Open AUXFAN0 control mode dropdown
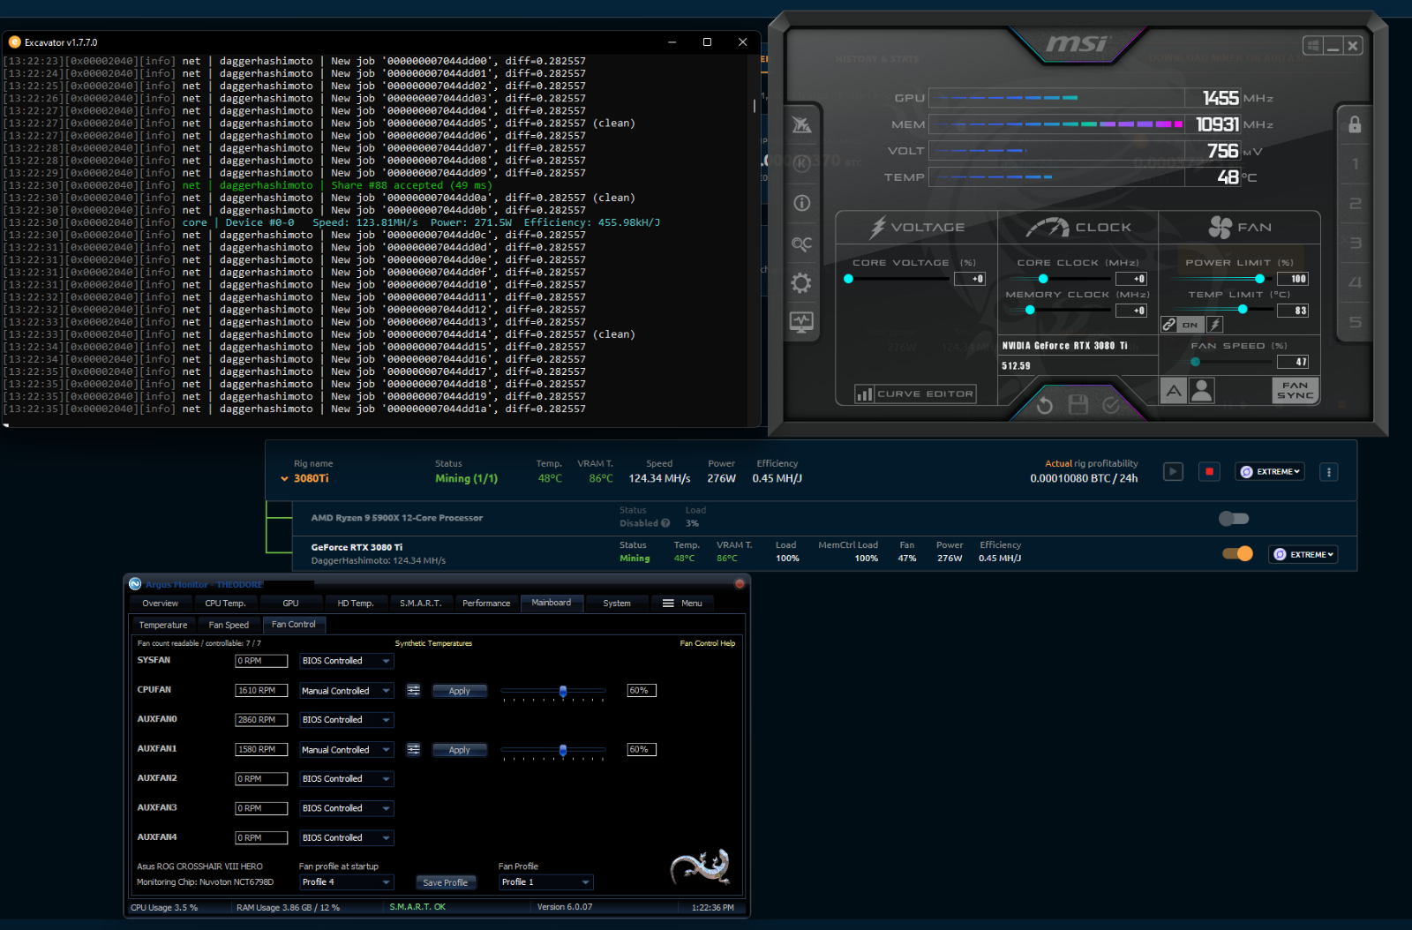 coord(346,720)
